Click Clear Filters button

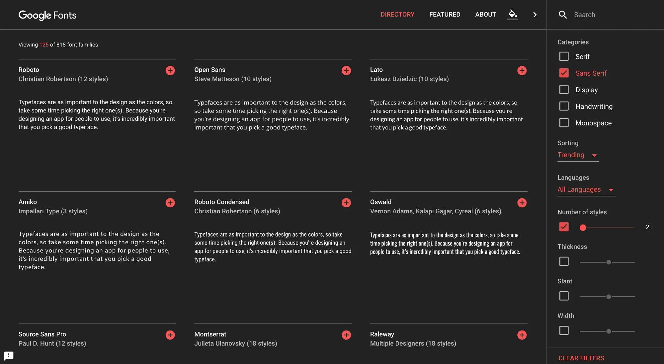click(x=581, y=358)
